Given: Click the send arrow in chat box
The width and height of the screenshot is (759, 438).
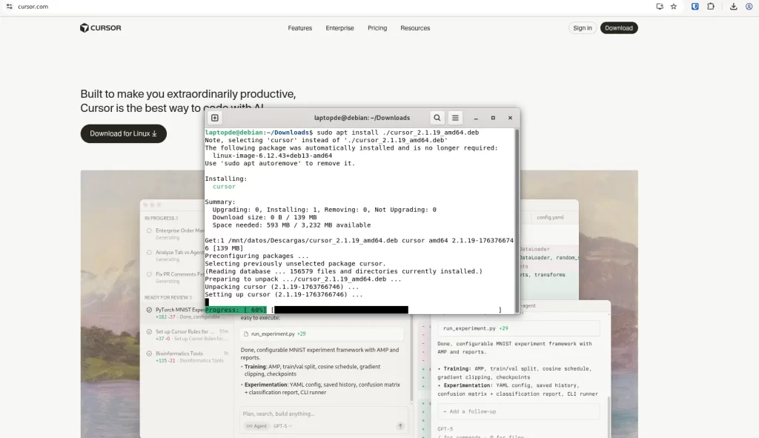Looking at the screenshot, I should coord(400,426).
